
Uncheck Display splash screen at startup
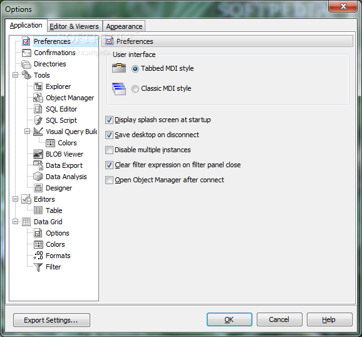(109, 120)
